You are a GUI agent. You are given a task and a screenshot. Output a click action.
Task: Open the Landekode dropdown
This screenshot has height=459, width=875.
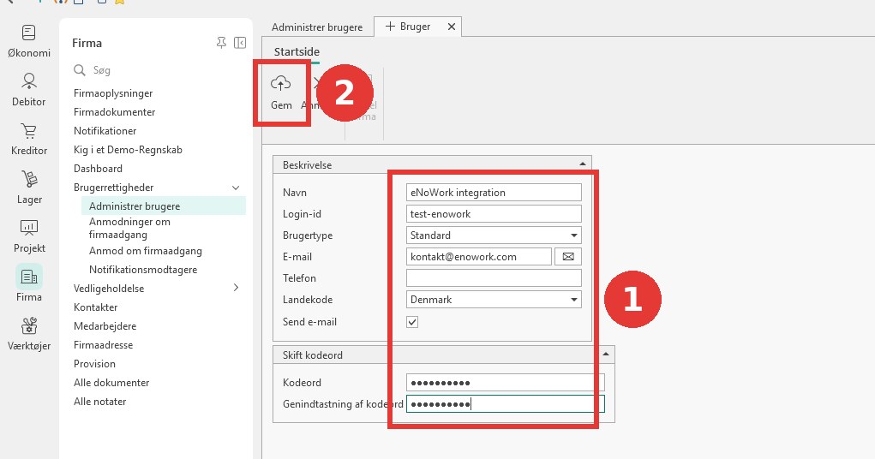pyautogui.click(x=573, y=300)
